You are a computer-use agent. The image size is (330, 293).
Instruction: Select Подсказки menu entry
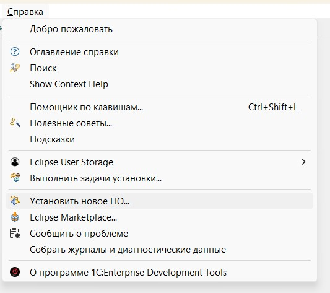pos(160,139)
